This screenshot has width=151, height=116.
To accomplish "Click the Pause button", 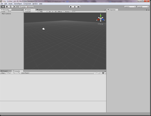I will coord(75,7).
